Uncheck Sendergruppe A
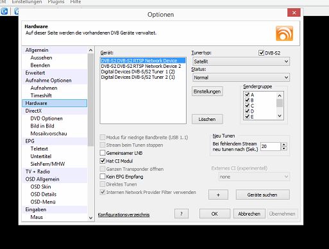 tap(247, 95)
